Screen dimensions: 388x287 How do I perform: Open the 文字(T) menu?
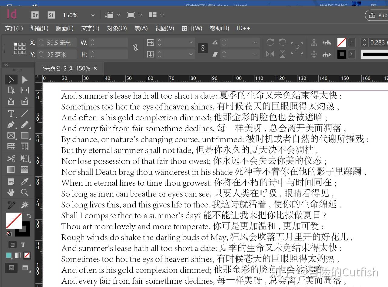[90, 28]
